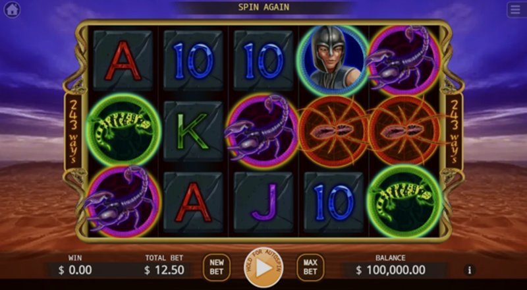Click the BALANCE amount display
The height and width of the screenshot is (290, 527).
(392, 270)
